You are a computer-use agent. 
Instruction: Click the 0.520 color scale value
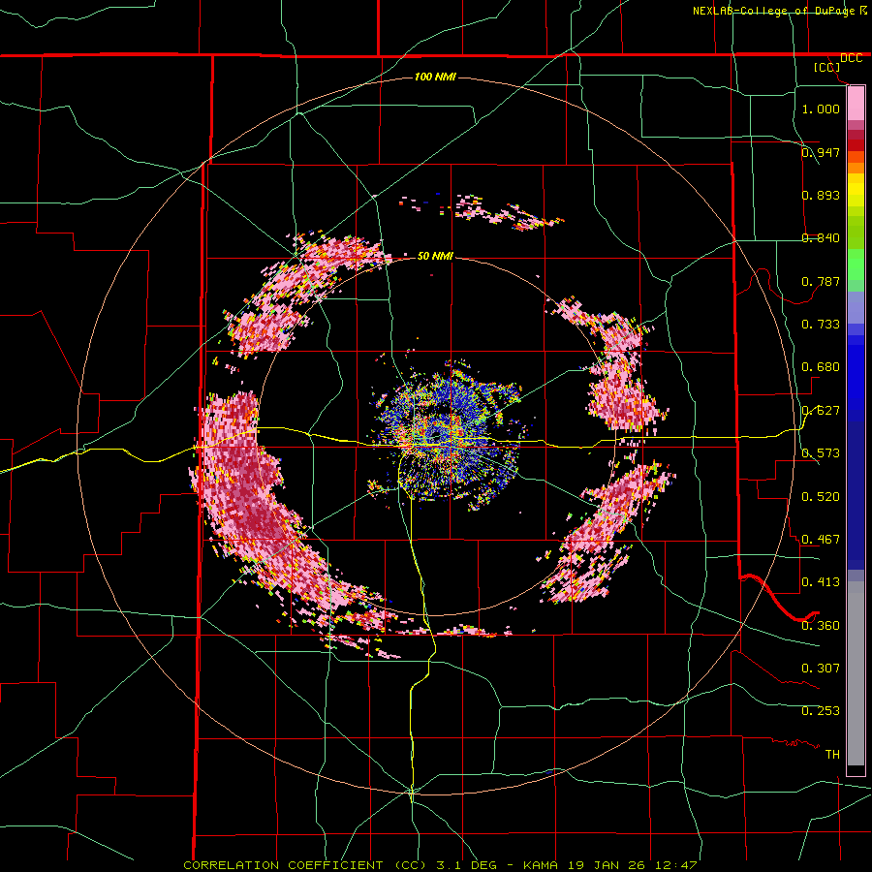click(821, 496)
